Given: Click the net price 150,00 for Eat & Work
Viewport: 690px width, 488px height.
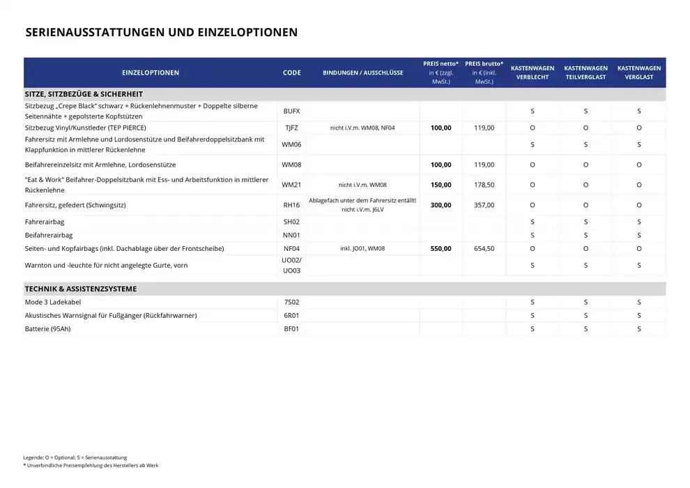Looking at the screenshot, I should pos(440,185).
